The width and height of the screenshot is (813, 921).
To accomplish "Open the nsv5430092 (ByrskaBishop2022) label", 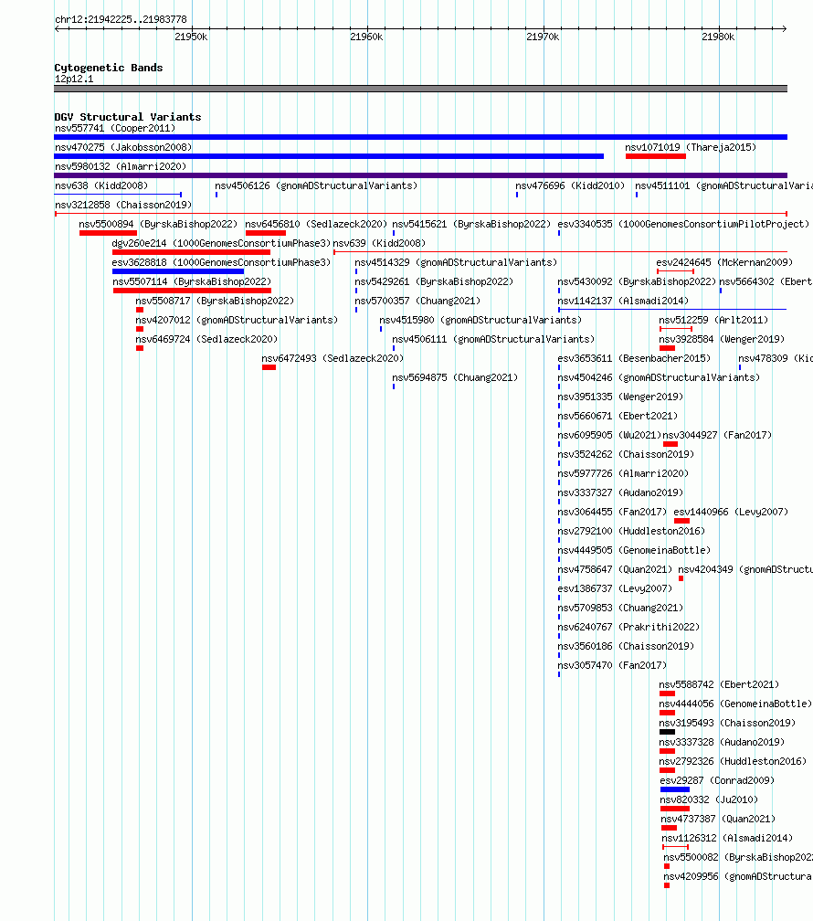I will [638, 282].
